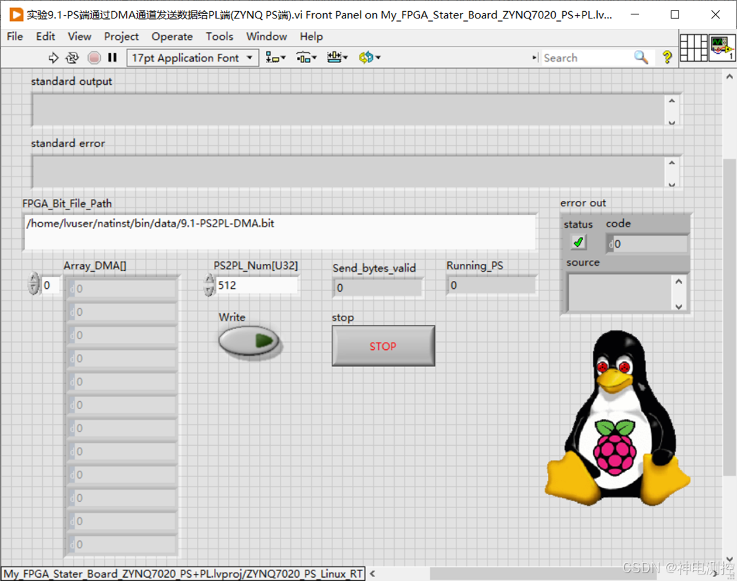Click the VI icon thumbnail
The width and height of the screenshot is (737, 581).
721,47
